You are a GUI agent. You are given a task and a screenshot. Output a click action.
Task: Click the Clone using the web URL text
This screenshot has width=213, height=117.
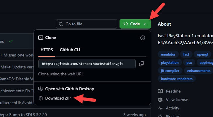[x=61, y=74]
